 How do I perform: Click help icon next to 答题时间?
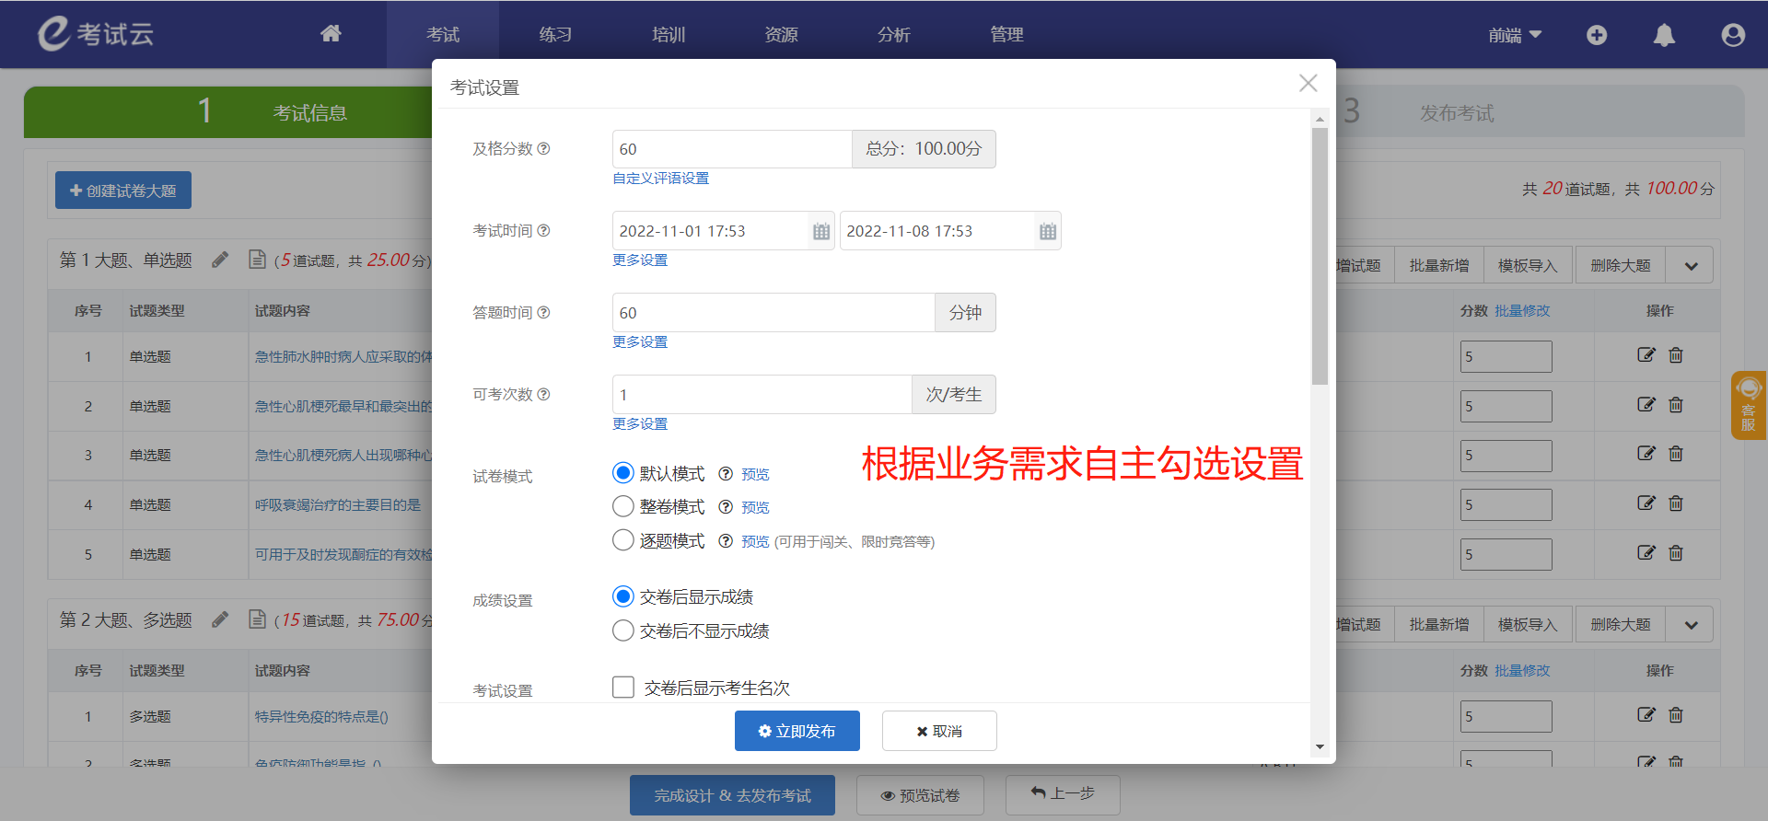pos(543,312)
